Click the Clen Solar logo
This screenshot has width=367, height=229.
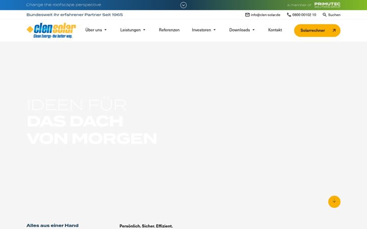(x=51, y=31)
